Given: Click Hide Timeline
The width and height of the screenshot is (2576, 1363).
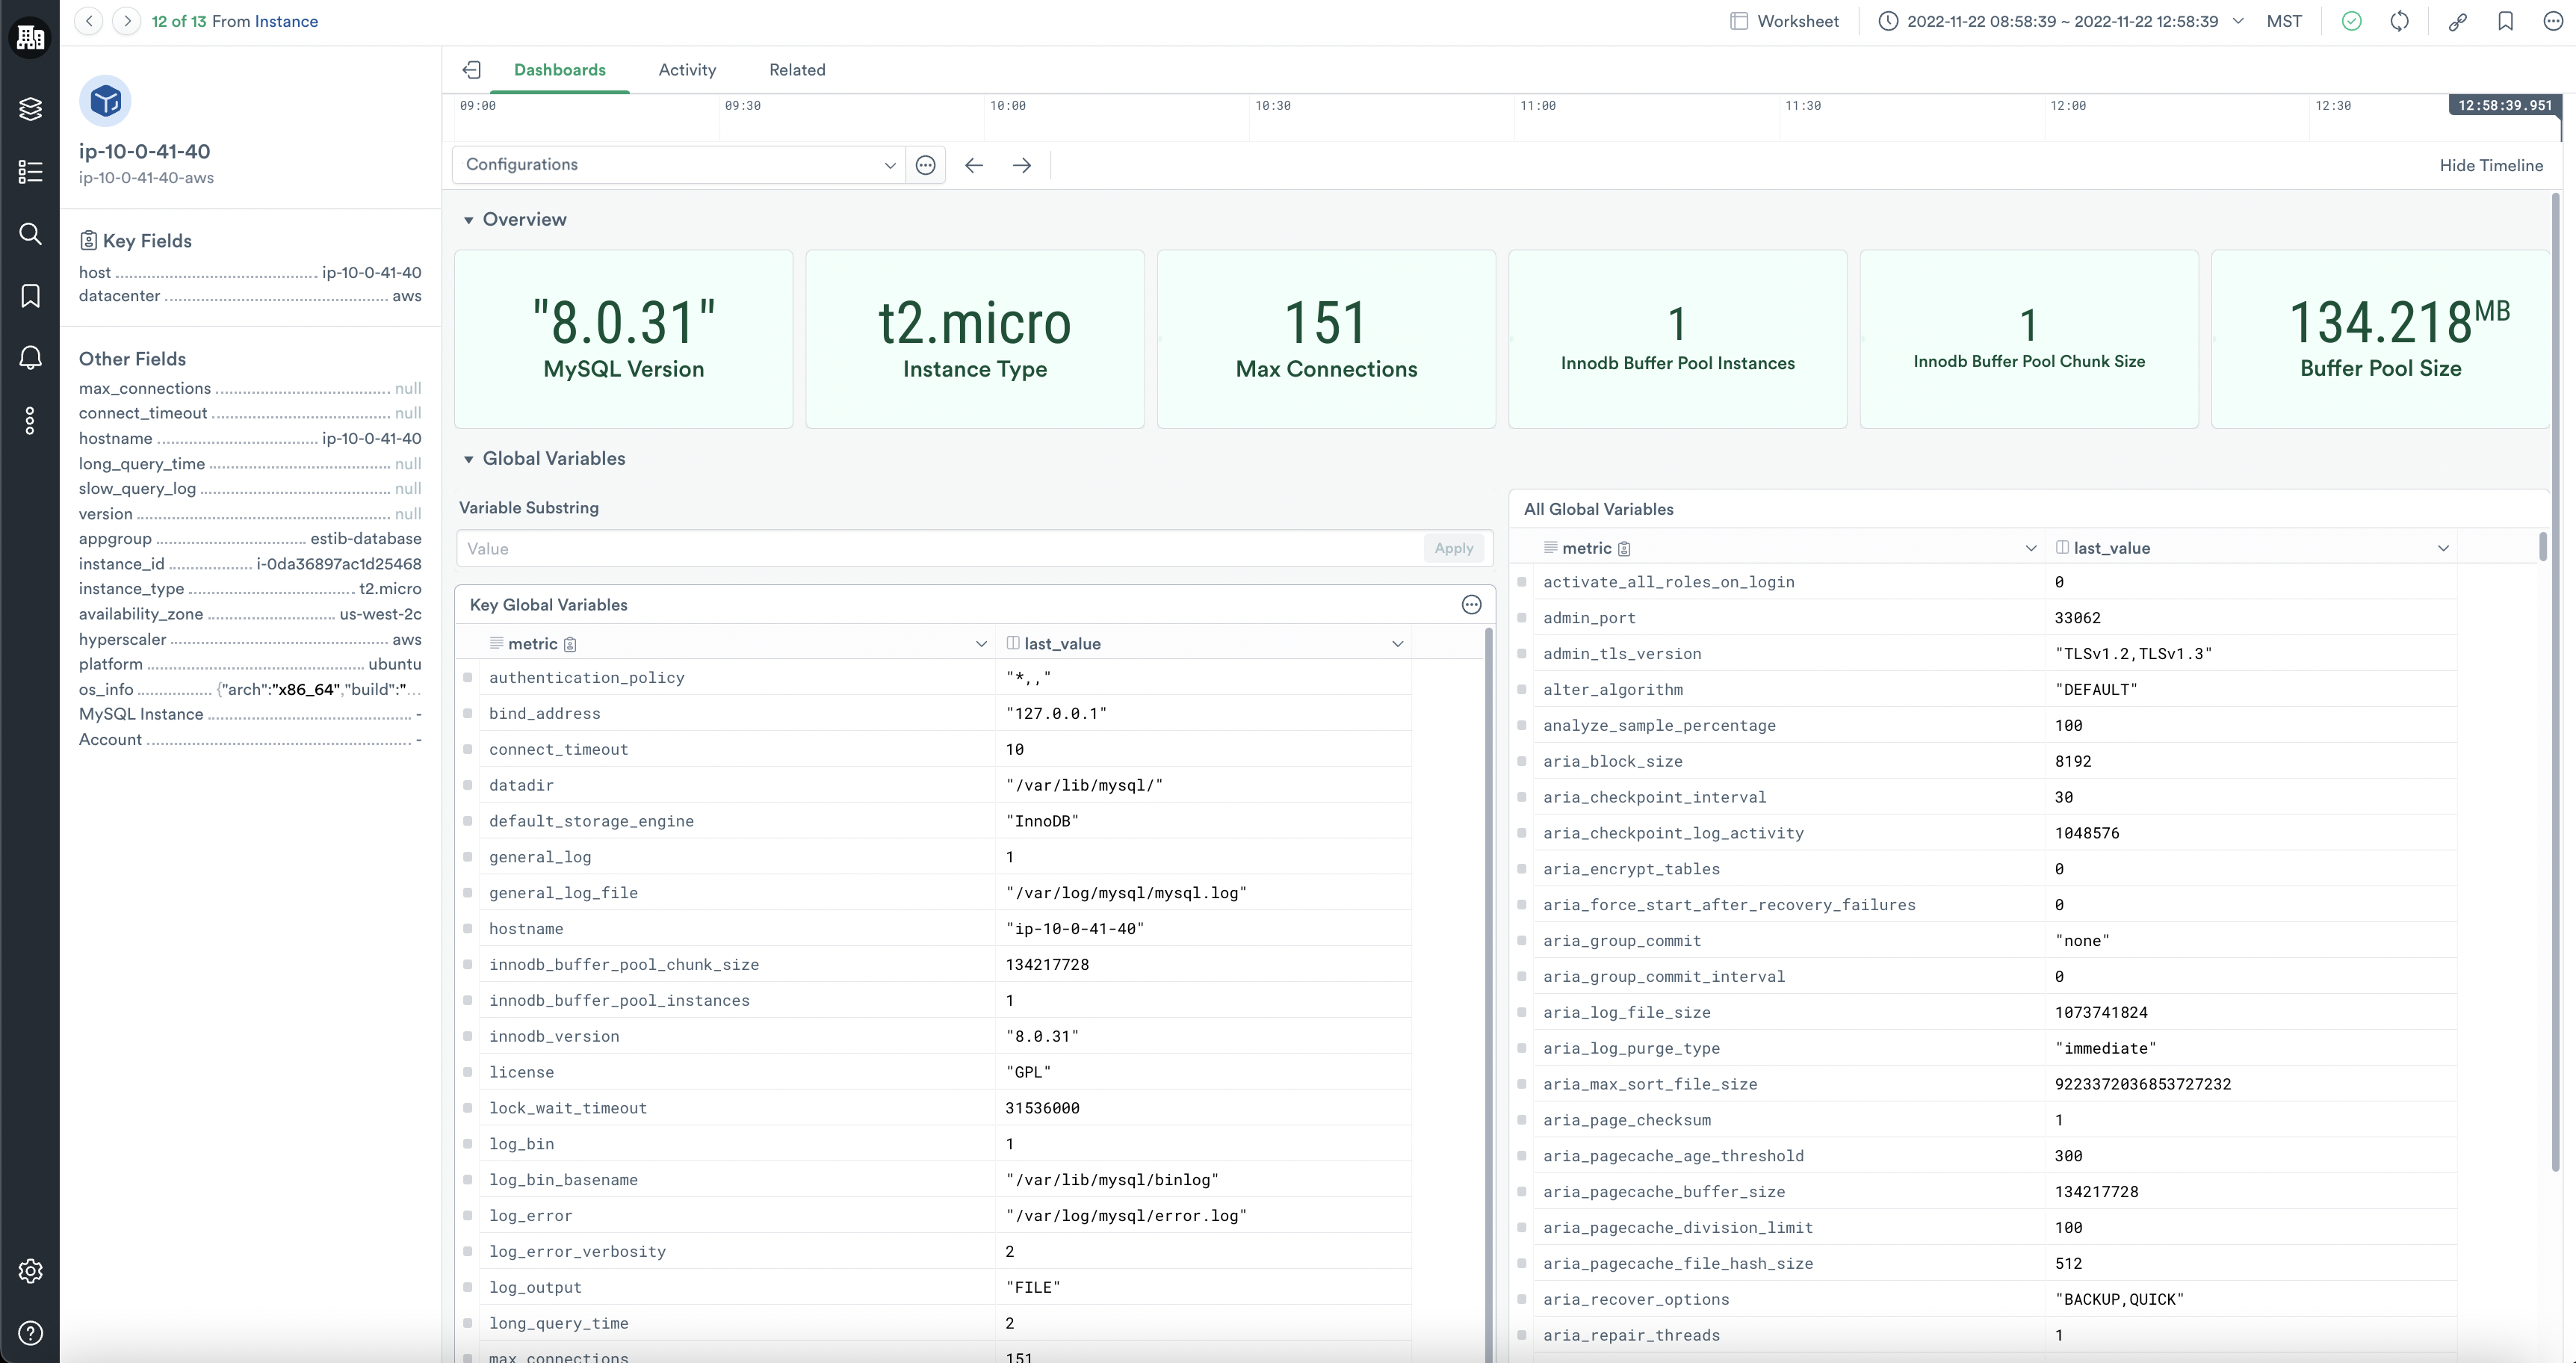Looking at the screenshot, I should pos(2490,166).
